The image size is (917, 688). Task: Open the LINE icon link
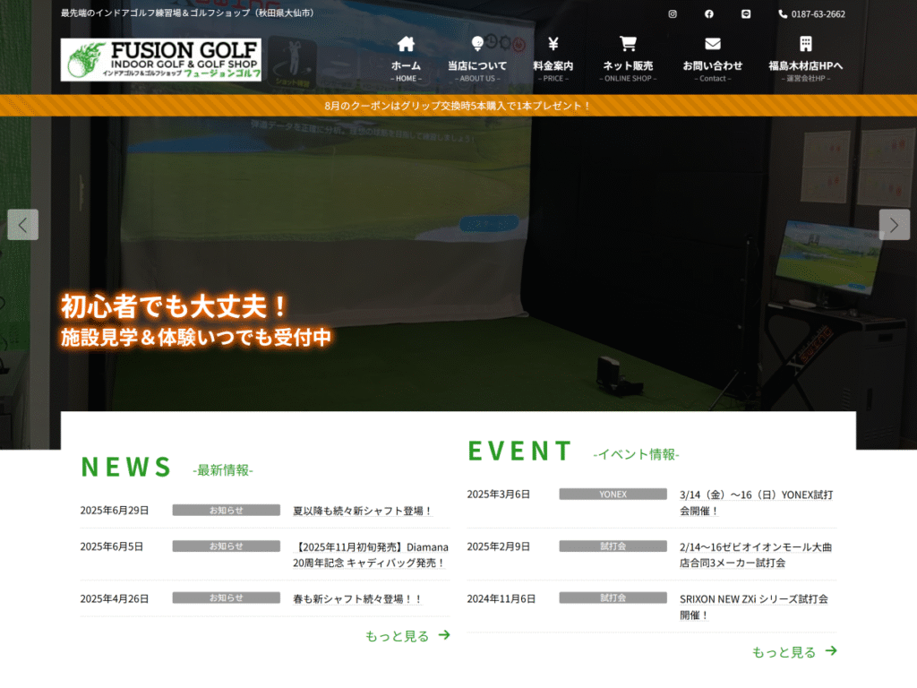point(746,14)
